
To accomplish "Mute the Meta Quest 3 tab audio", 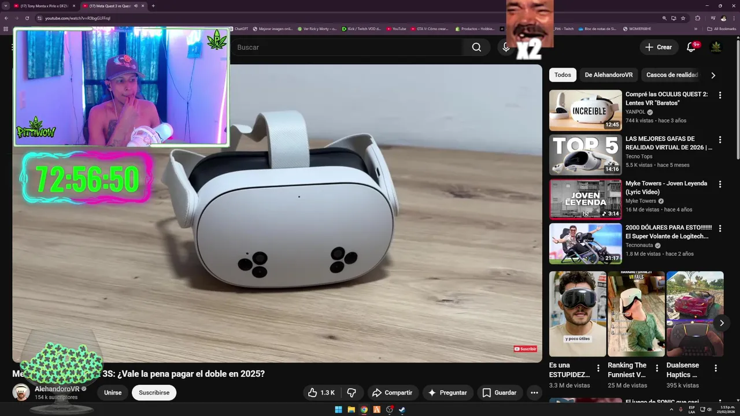I will pyautogui.click(x=136, y=6).
